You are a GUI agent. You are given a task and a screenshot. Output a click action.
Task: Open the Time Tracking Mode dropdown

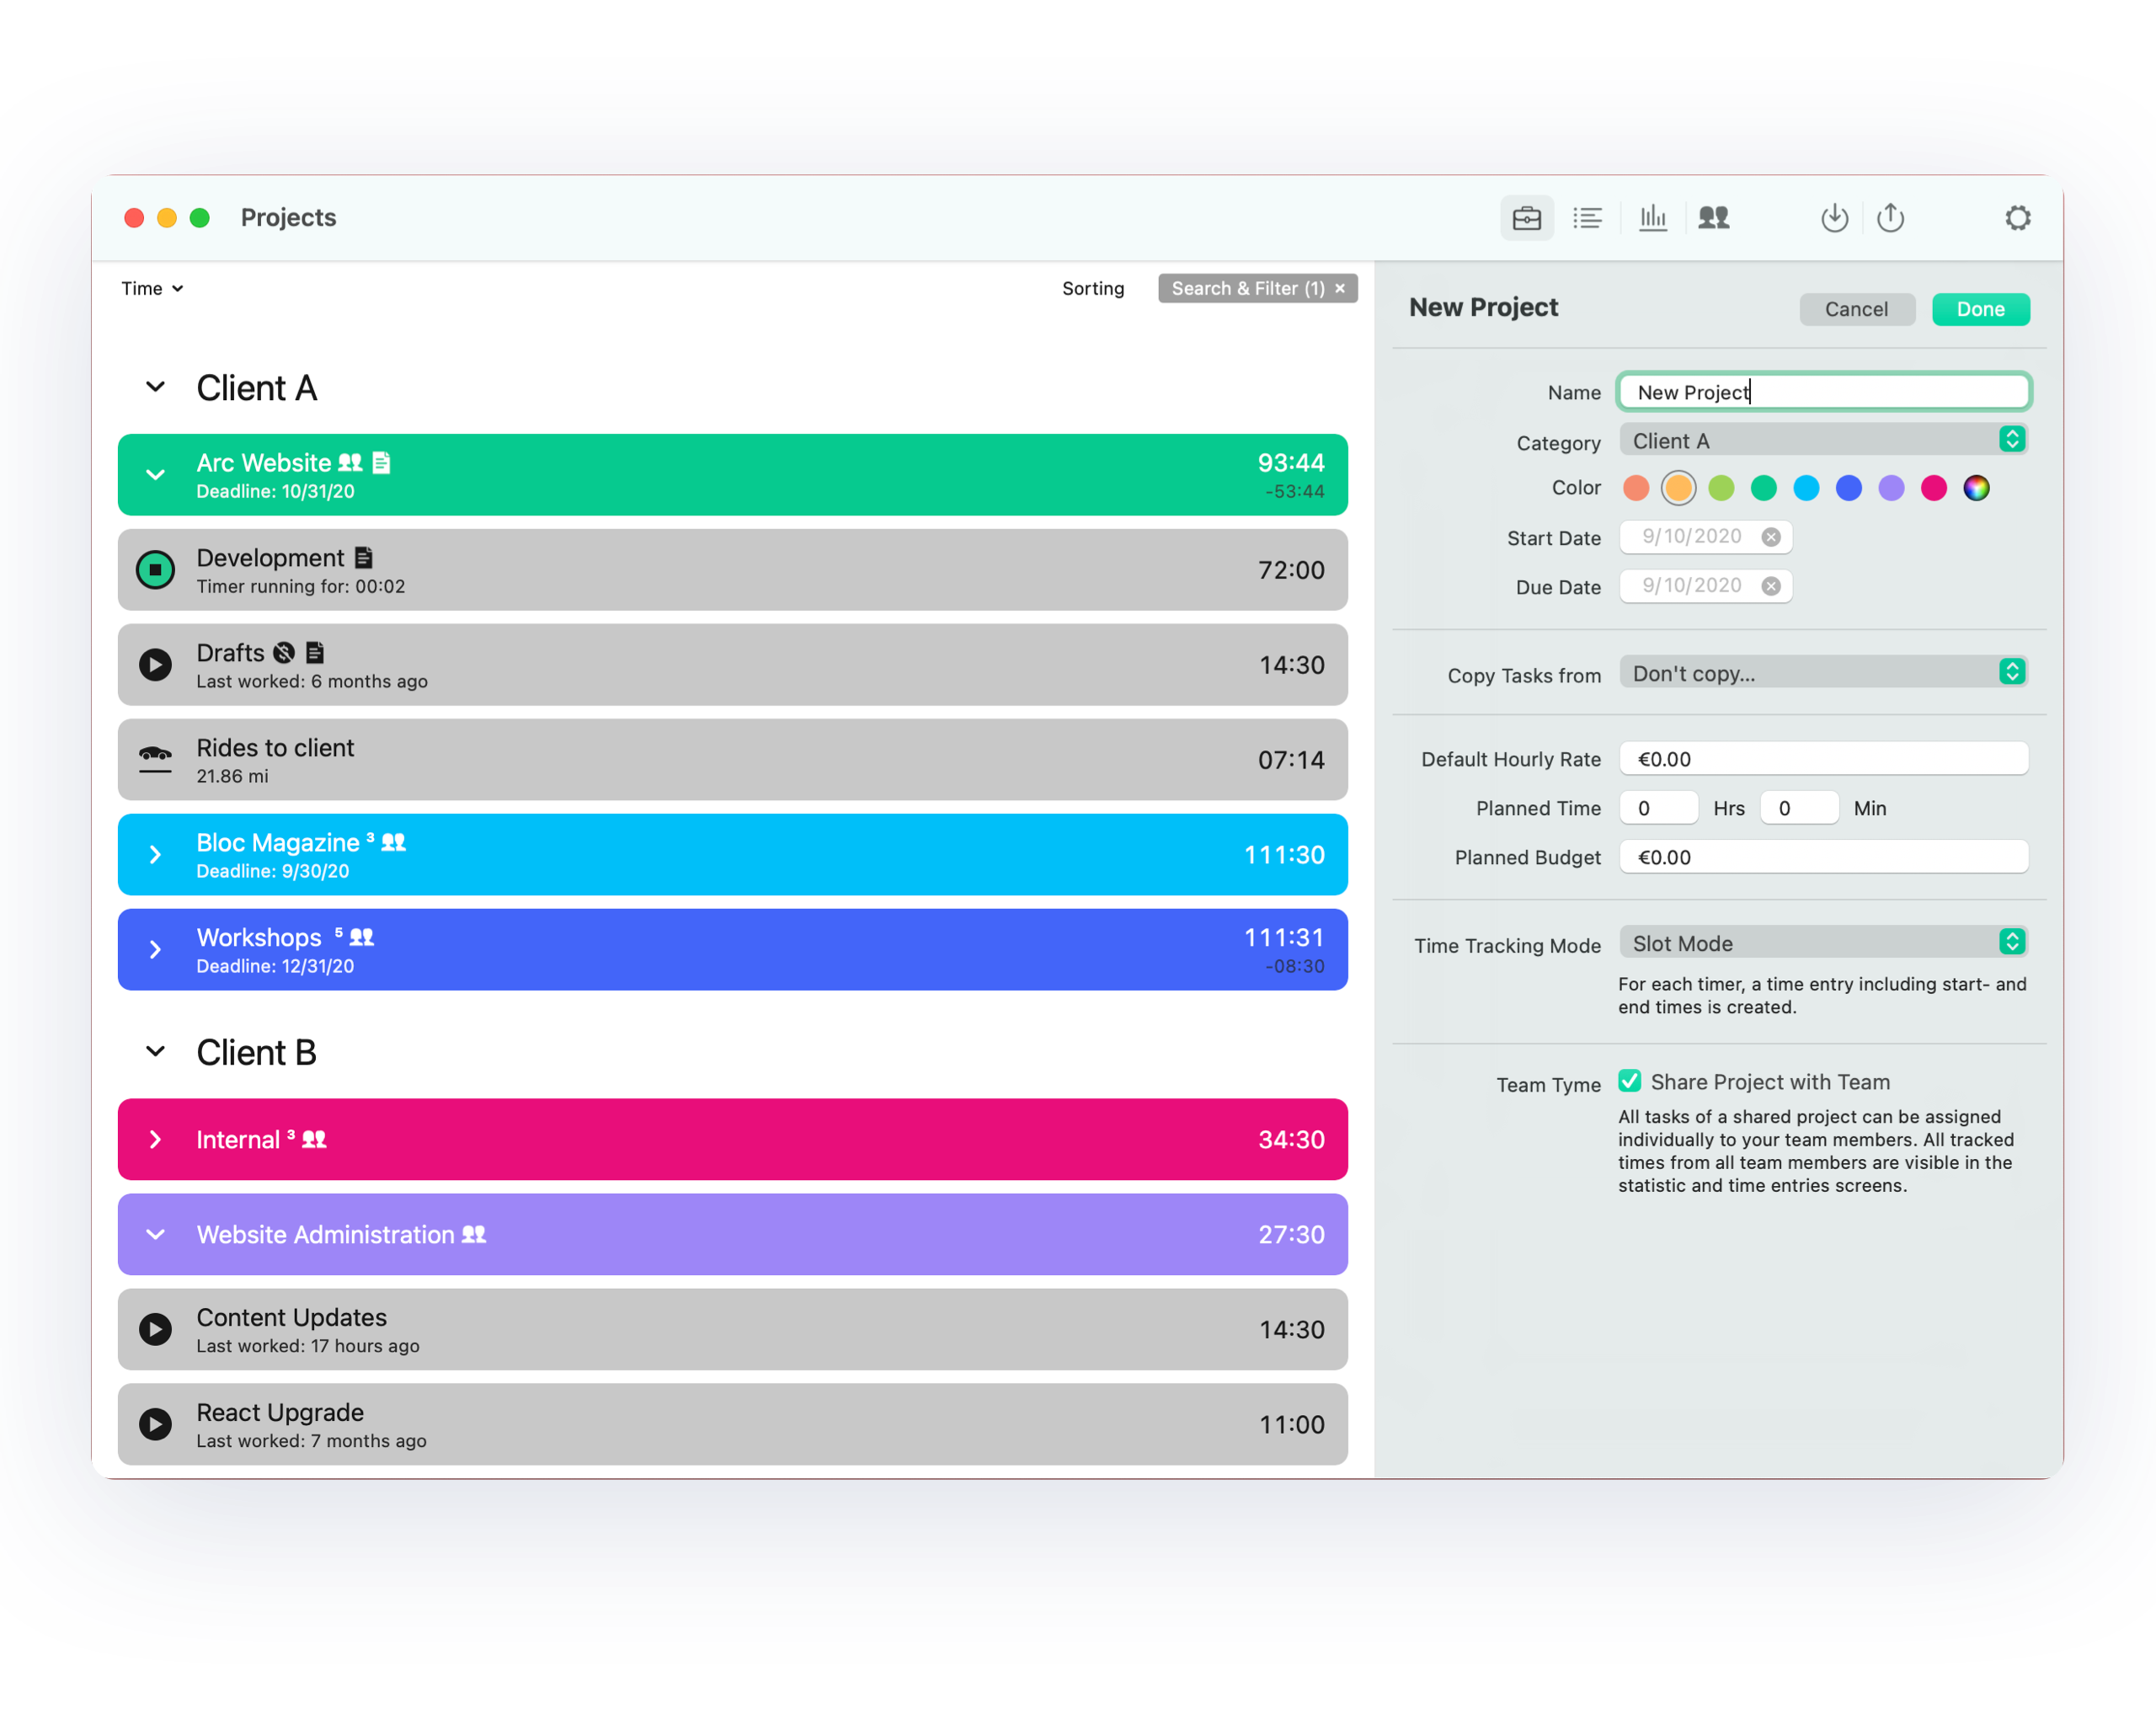pyautogui.click(x=1823, y=942)
